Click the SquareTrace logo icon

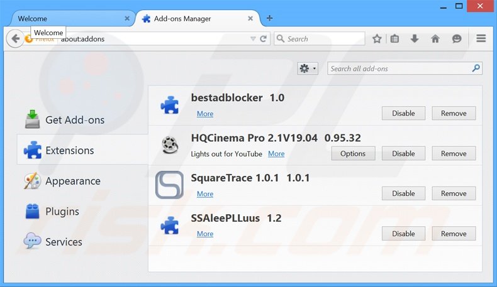click(x=169, y=185)
